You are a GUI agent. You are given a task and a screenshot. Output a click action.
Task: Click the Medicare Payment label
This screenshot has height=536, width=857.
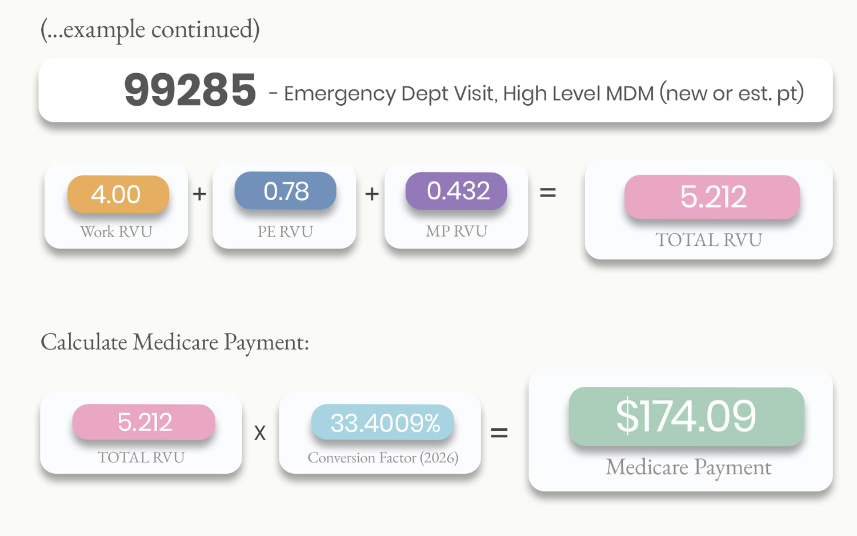(688, 467)
